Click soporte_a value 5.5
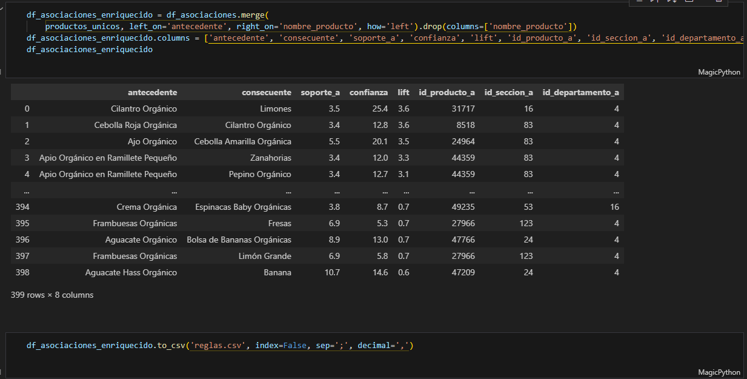The width and height of the screenshot is (747, 379). [x=334, y=141]
